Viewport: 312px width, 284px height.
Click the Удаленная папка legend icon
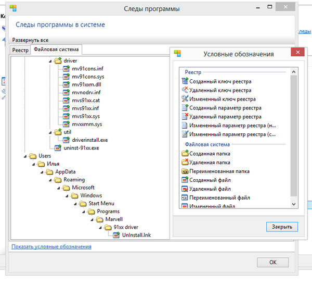coord(185,162)
